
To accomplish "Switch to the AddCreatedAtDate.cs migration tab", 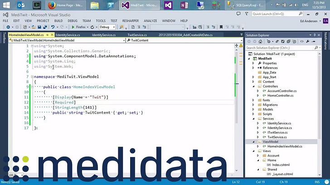I will point(185,35).
